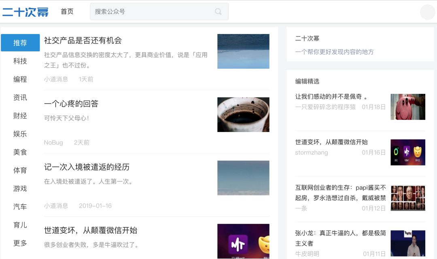
Task: Open the 体育 category
Action: 20,170
